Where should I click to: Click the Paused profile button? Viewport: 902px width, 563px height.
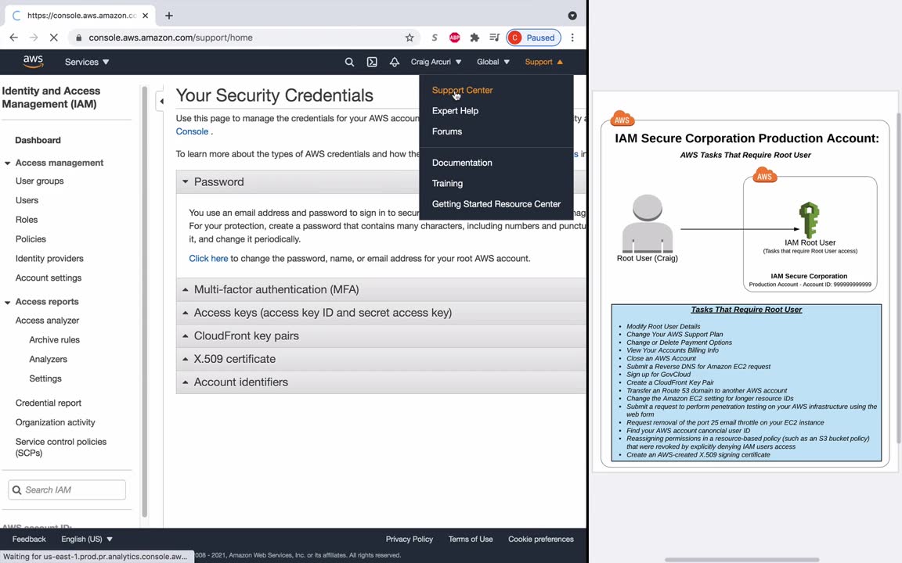click(533, 38)
